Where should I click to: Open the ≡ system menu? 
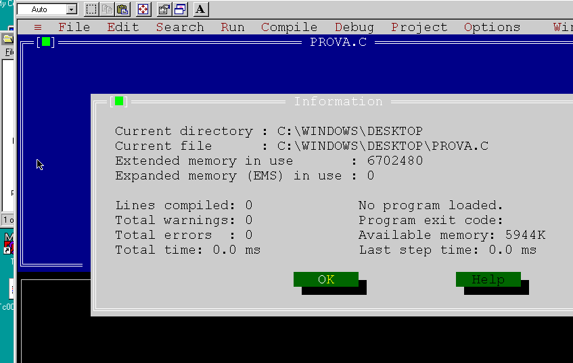click(x=38, y=27)
